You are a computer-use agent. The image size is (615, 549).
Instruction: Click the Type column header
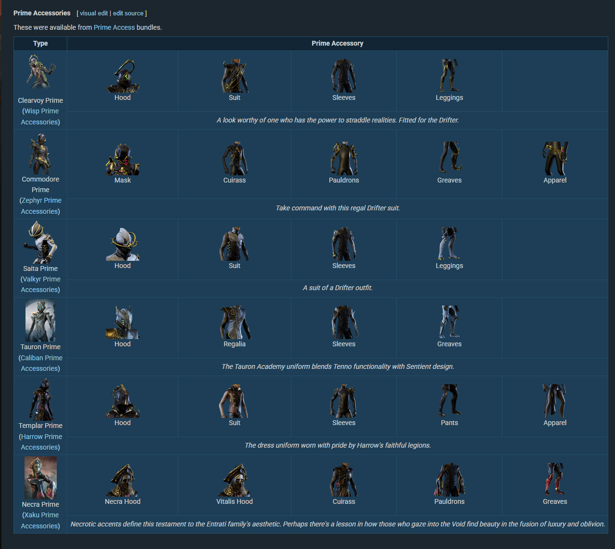[40, 43]
